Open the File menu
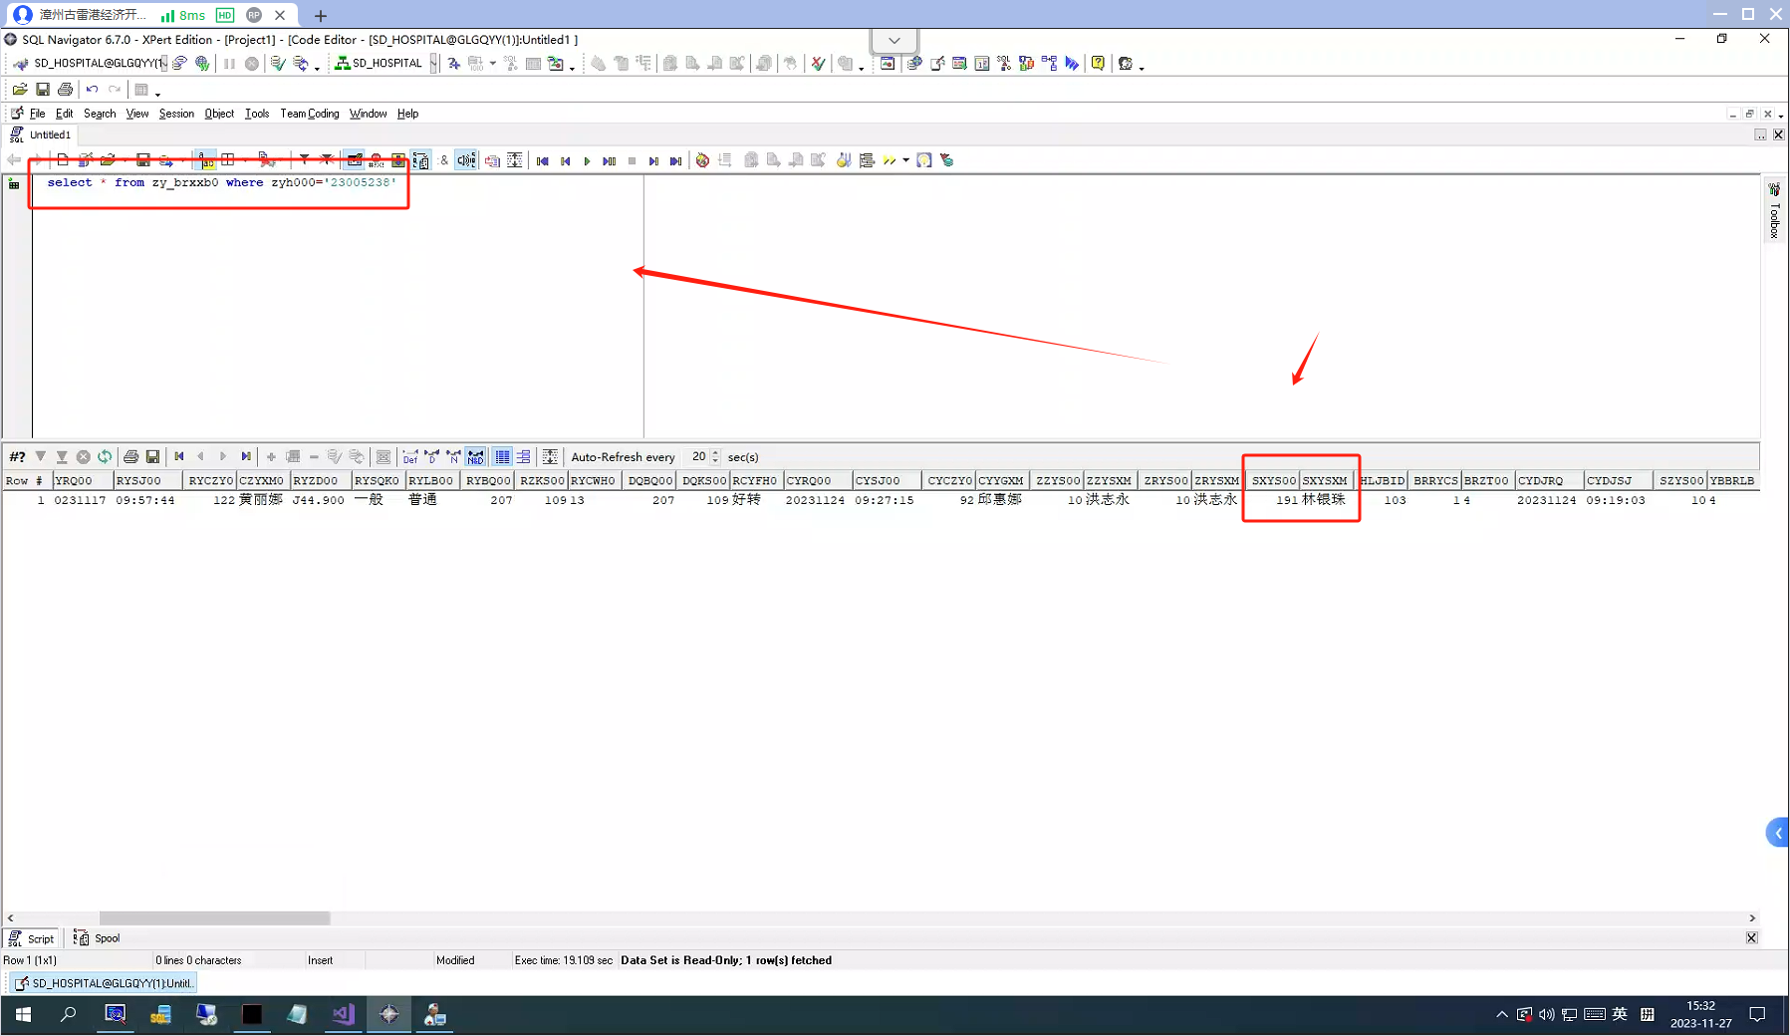The image size is (1790, 1036). 38,114
